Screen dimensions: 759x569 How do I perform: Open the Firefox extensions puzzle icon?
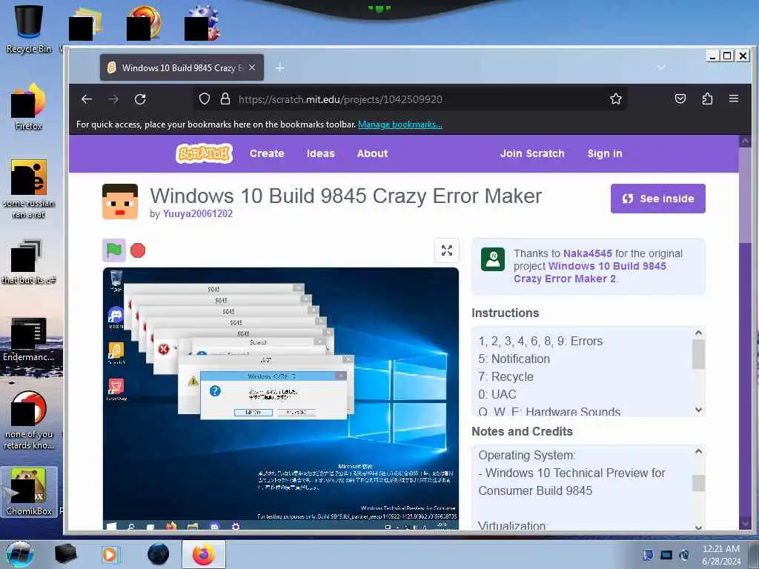point(707,99)
